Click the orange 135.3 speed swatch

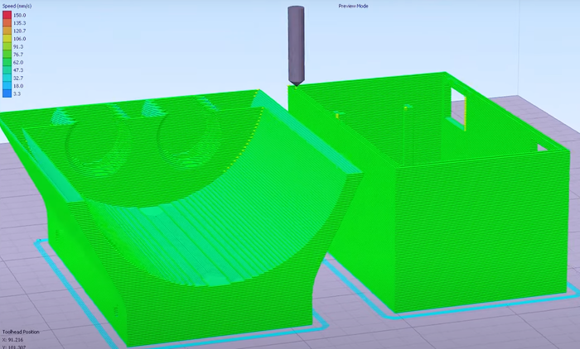(x=6, y=23)
